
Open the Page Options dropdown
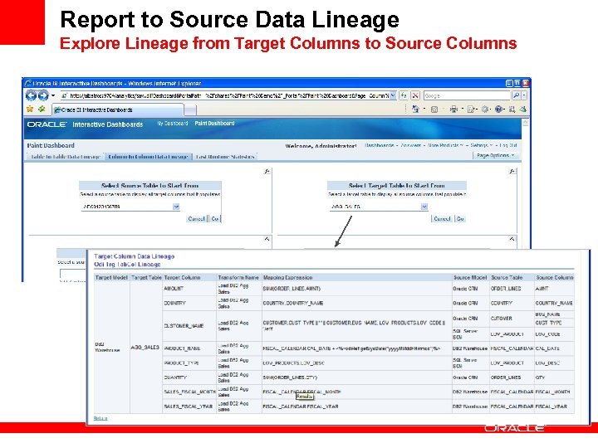495,155
